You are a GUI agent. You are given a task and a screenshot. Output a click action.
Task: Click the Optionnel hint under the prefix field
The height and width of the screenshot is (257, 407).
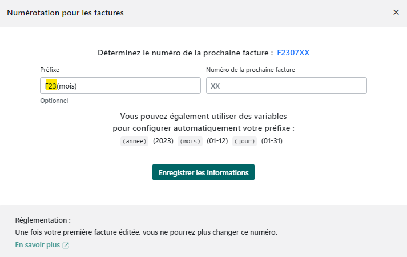pyautogui.click(x=54, y=101)
